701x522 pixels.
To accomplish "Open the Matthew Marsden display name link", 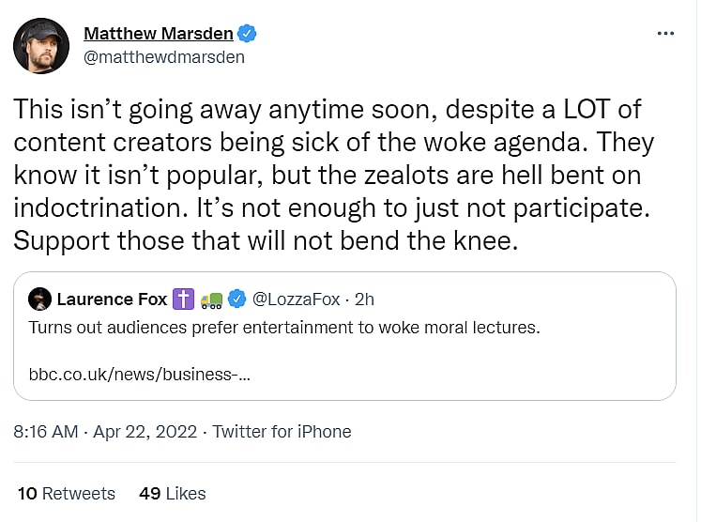I will [x=159, y=34].
